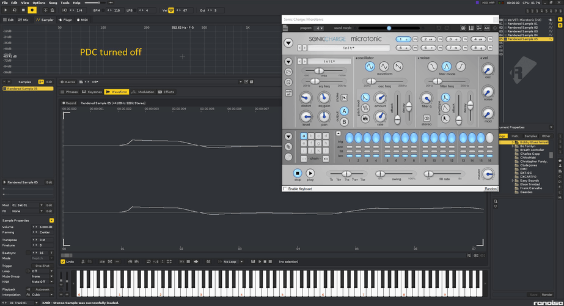
Task: Open the pattern section menu arrow
Action: (288, 136)
